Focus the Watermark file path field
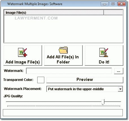Viewport: 129px width, 121px height. (x=69, y=71)
